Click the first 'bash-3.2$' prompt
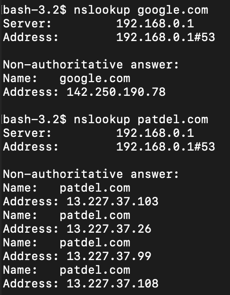The image size is (230, 295). pos(34,10)
